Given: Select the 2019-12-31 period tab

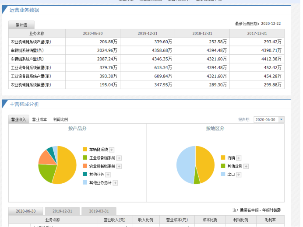Looking at the screenshot, I should [x=62, y=211].
